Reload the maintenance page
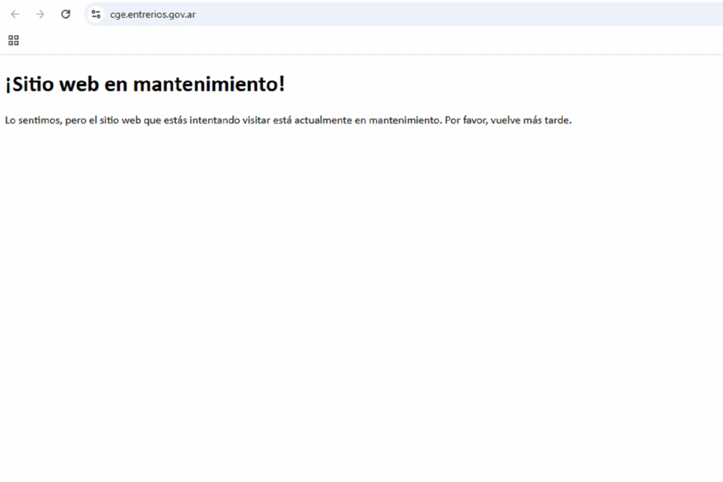This screenshot has width=723, height=482. point(66,14)
